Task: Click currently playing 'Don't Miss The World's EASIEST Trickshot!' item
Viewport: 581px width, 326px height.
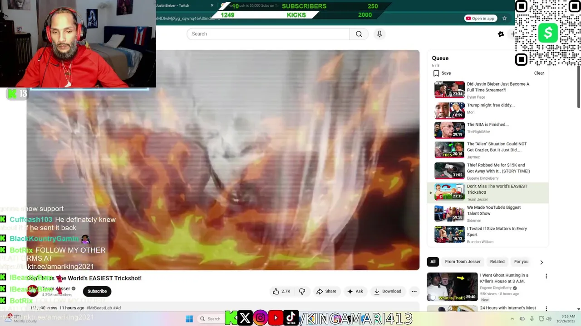Action: pos(488,192)
